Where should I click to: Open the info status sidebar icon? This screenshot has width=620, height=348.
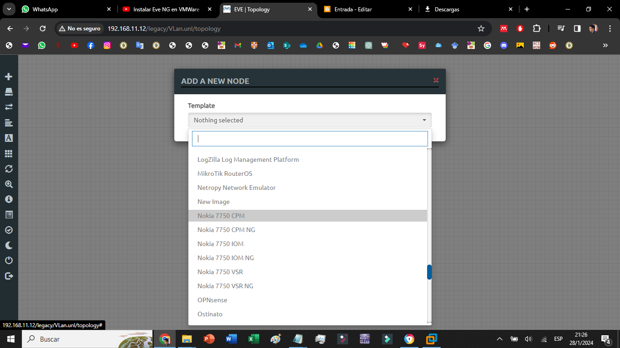[8, 199]
